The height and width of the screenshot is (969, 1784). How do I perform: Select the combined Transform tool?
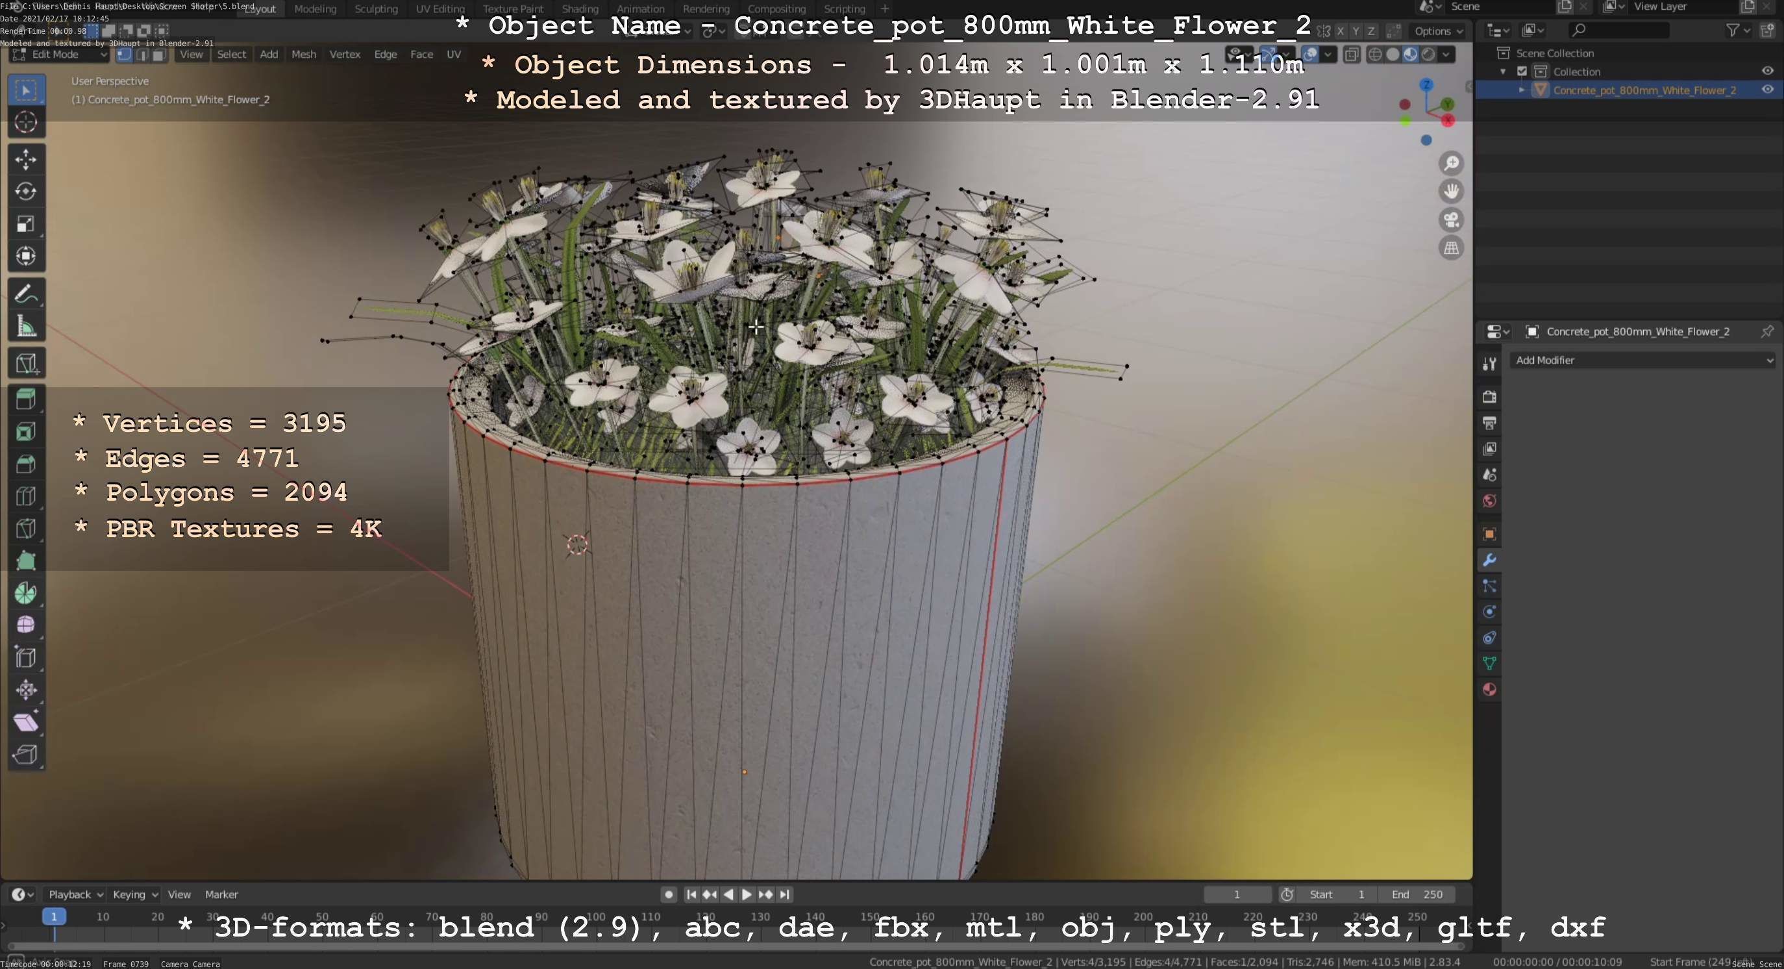click(x=27, y=257)
